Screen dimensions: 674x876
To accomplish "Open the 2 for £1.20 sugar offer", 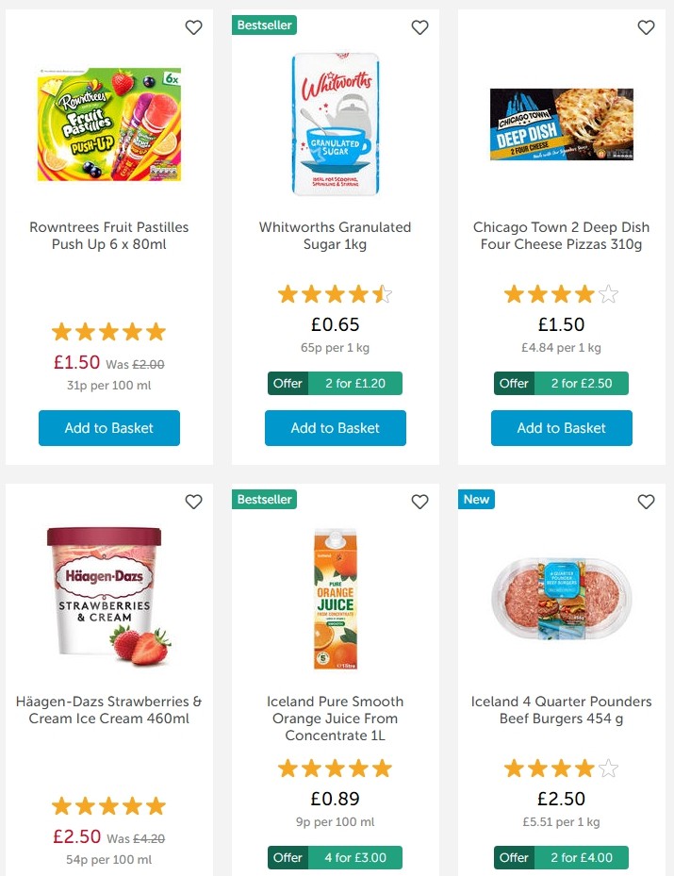I will (335, 383).
